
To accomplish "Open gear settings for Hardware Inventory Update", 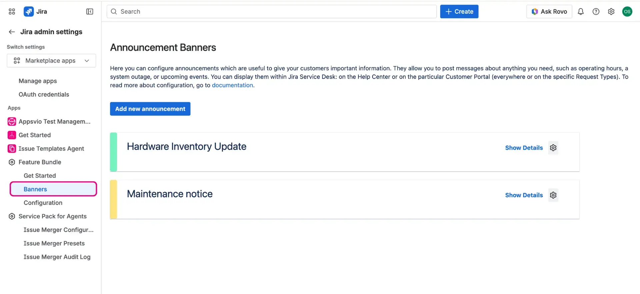I will click(x=553, y=148).
